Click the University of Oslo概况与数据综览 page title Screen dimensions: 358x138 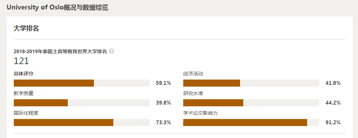[x=57, y=7]
